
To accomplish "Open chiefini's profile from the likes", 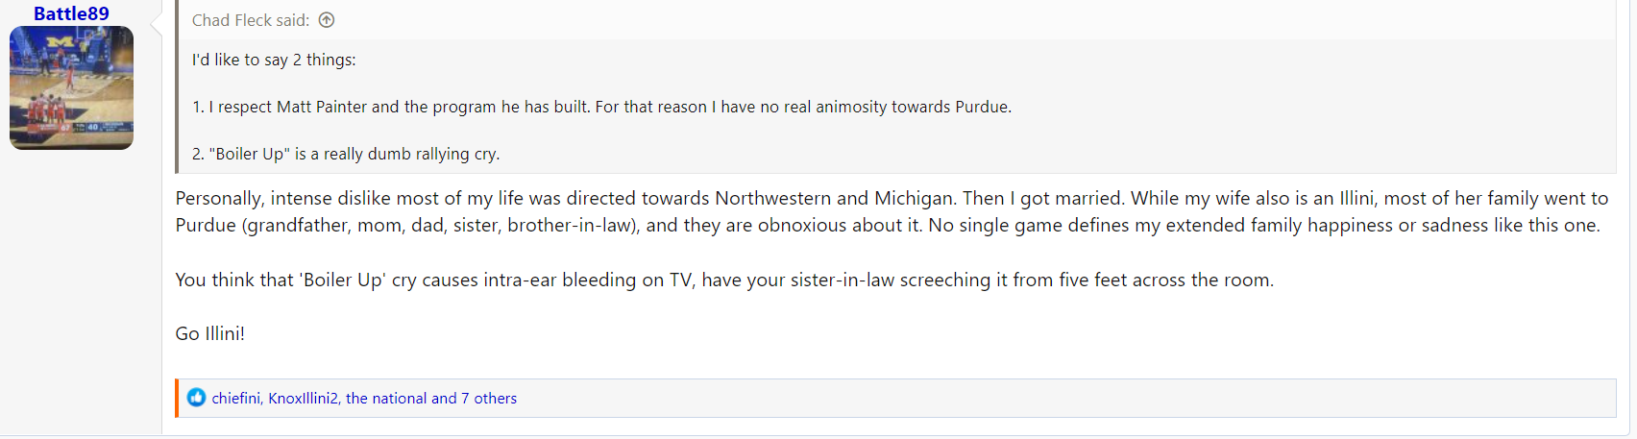I will (x=235, y=398).
